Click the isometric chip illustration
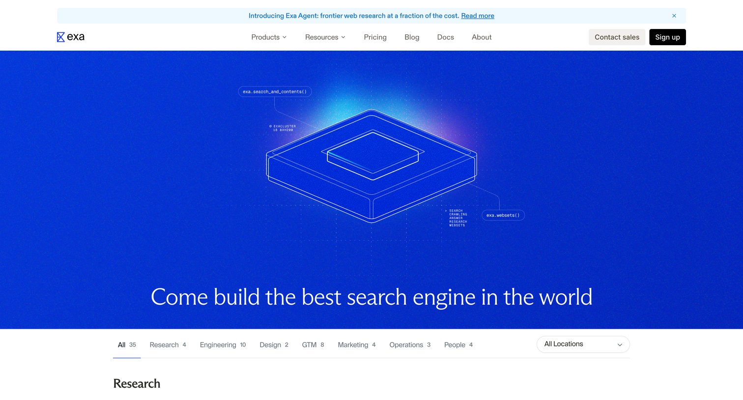Viewport: 743px width, 400px height. 371,166
